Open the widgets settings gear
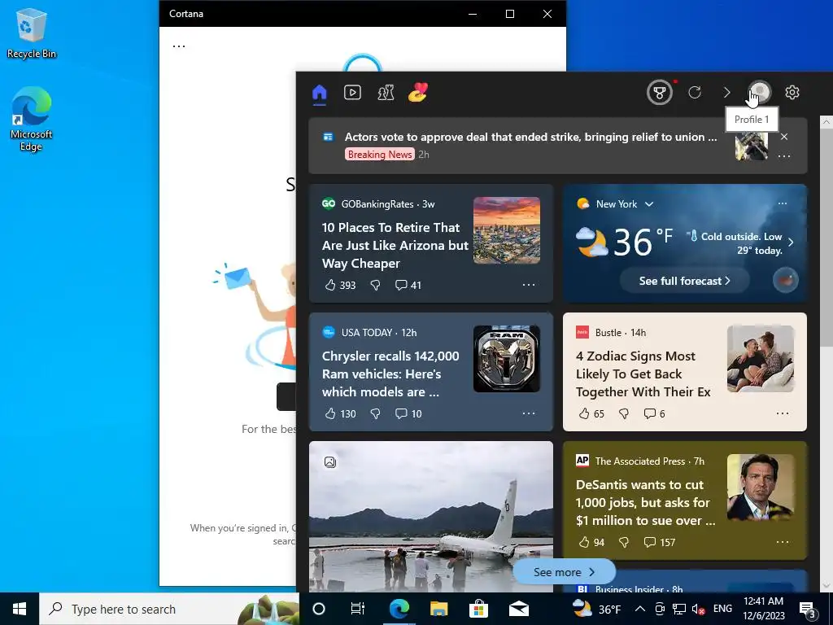 792,93
